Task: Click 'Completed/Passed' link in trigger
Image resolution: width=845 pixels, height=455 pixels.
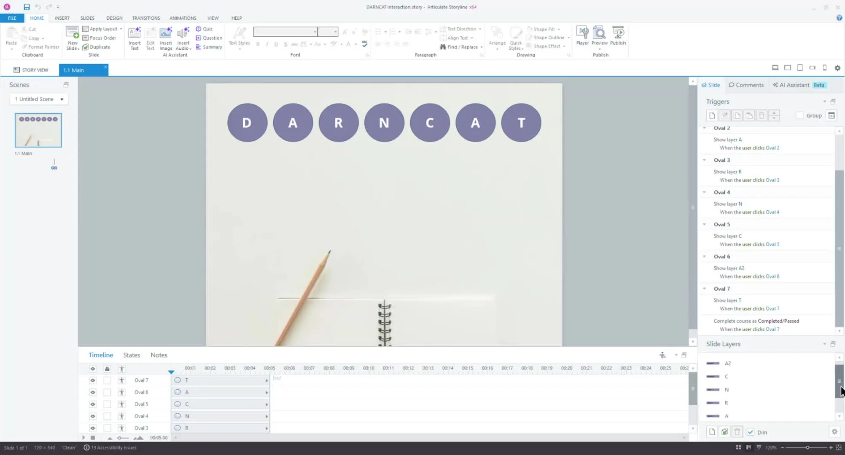Action: click(778, 321)
